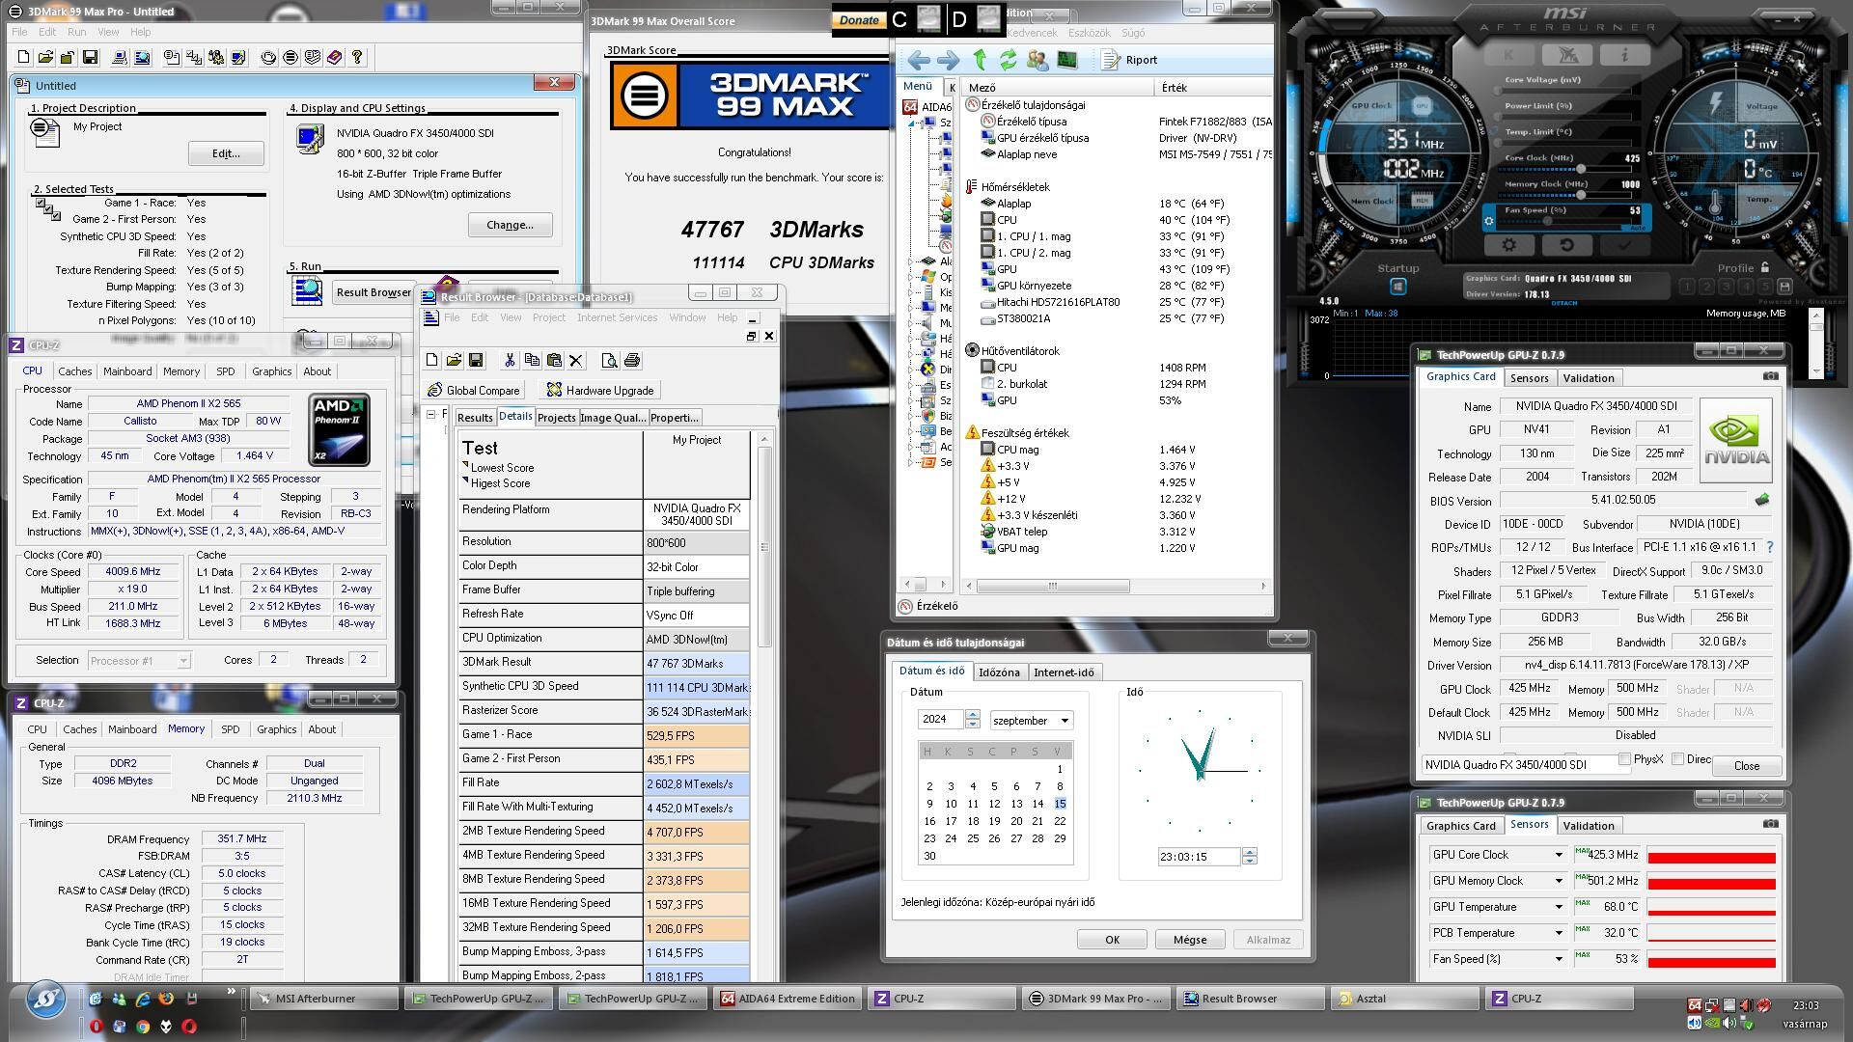The height and width of the screenshot is (1042, 1853).
Task: Click Afterburner Core Clock slider handle
Action: (x=1580, y=169)
